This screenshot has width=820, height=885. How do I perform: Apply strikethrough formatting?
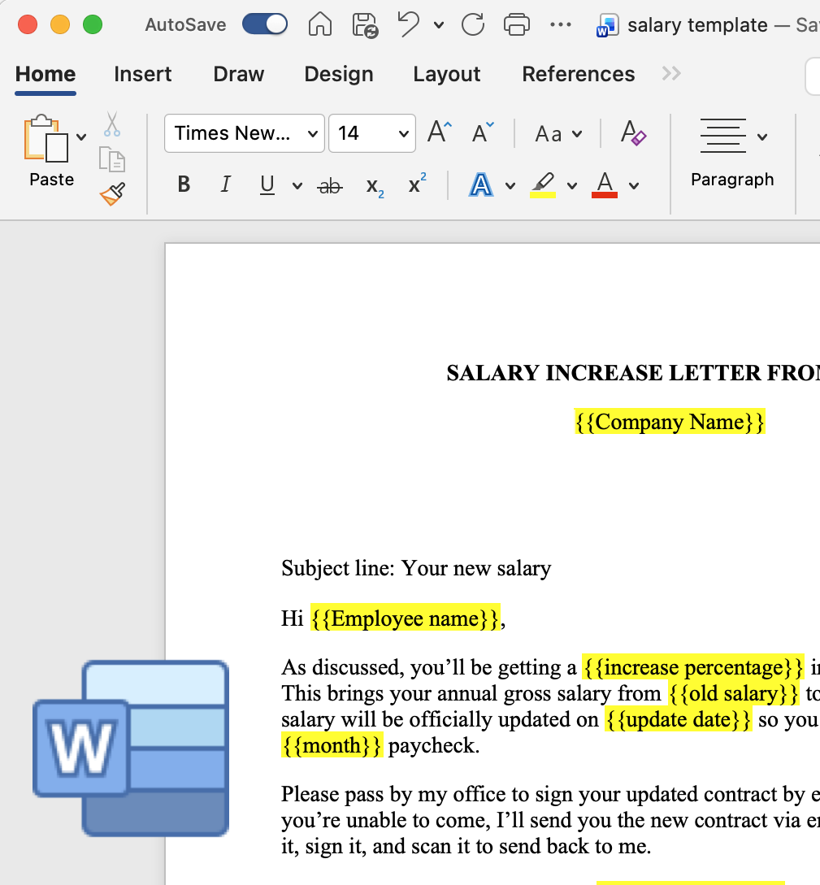pyautogui.click(x=328, y=185)
